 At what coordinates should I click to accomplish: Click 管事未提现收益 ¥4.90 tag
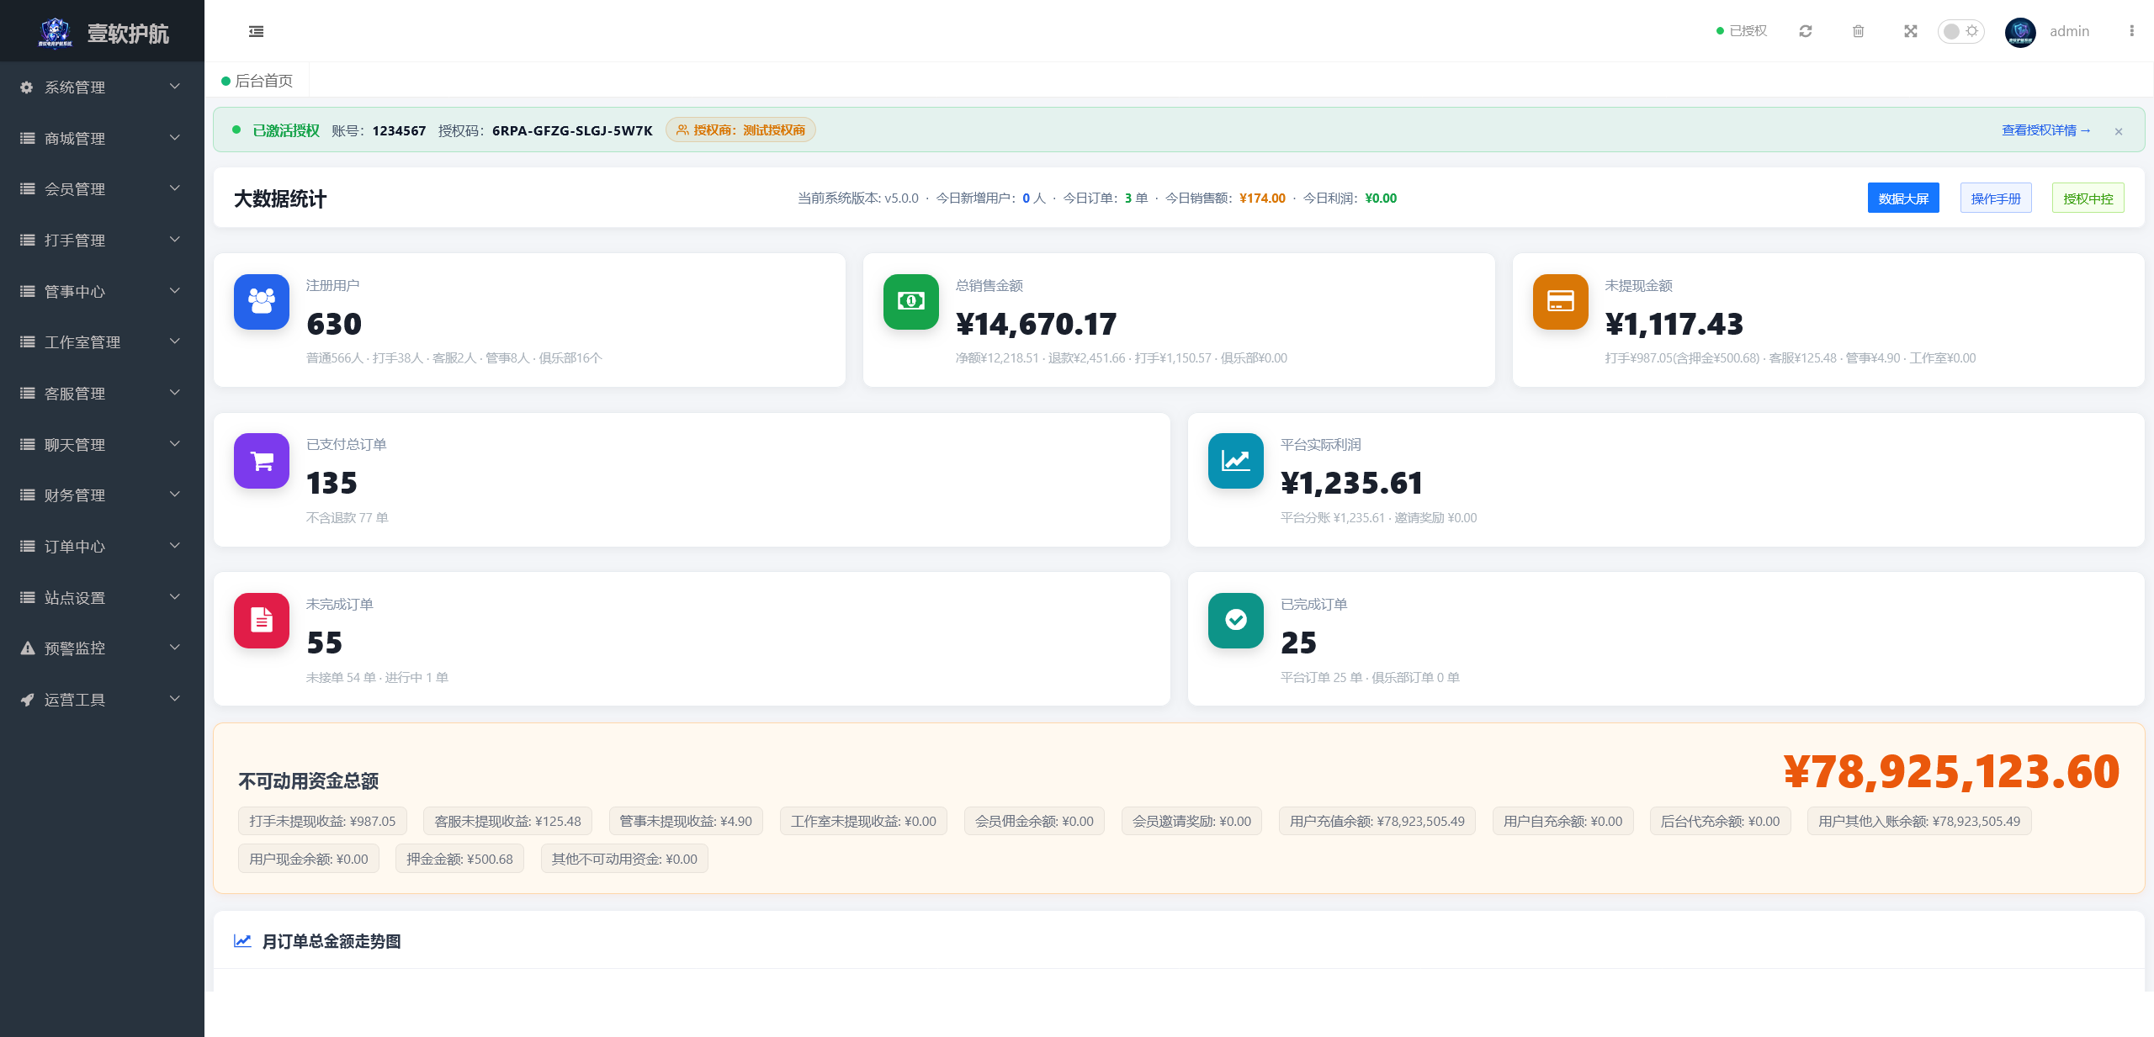[x=686, y=822]
